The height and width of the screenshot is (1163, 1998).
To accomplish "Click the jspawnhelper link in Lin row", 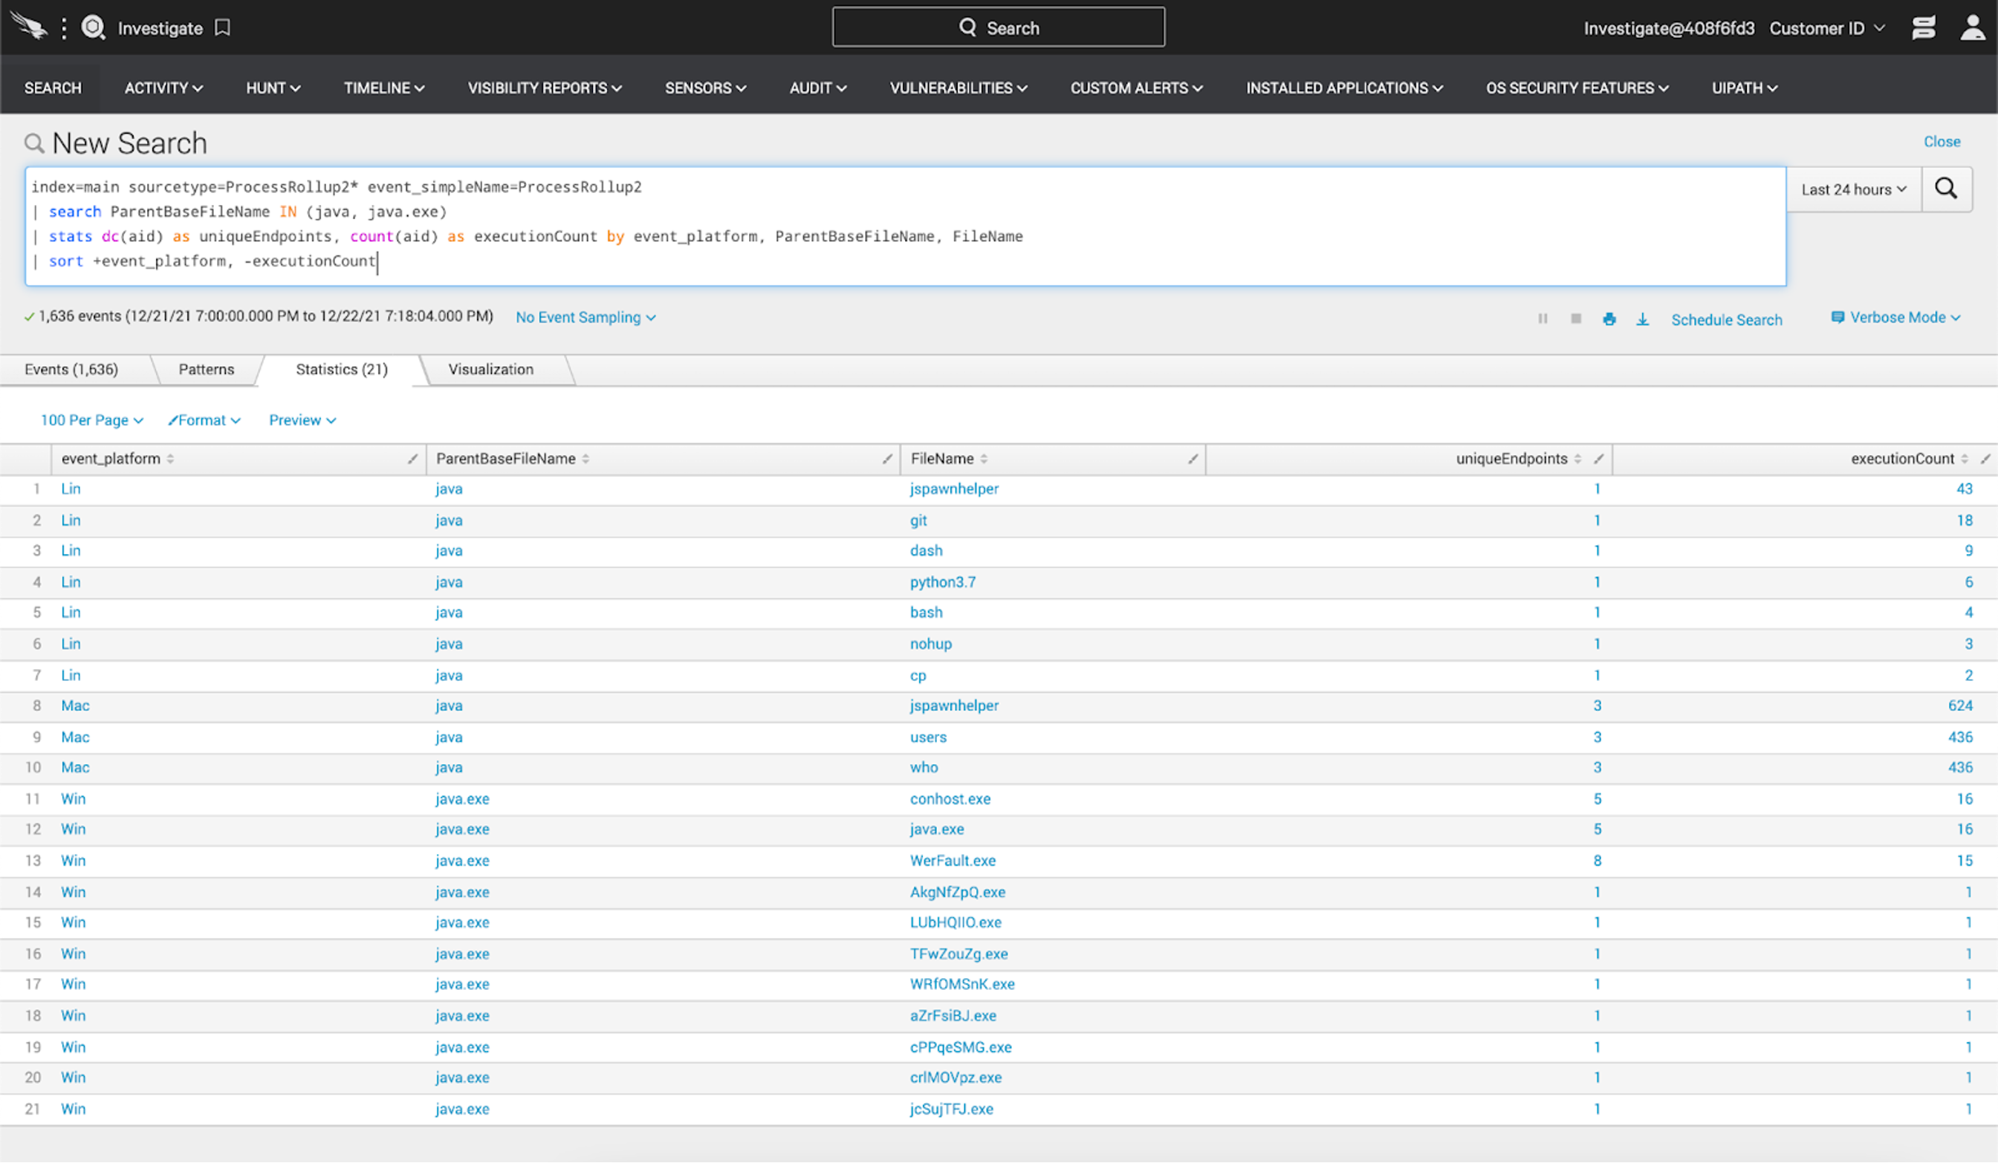I will (954, 489).
